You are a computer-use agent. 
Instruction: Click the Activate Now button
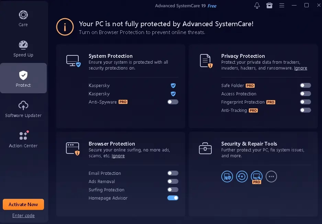tap(23, 204)
